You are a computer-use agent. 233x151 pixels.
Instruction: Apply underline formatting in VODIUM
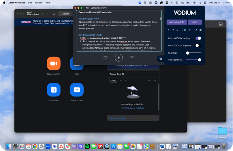(177, 30)
